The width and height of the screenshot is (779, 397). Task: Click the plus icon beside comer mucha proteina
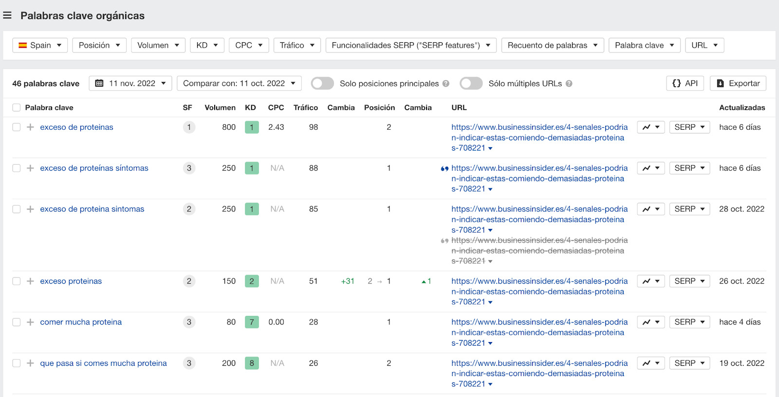(x=30, y=322)
